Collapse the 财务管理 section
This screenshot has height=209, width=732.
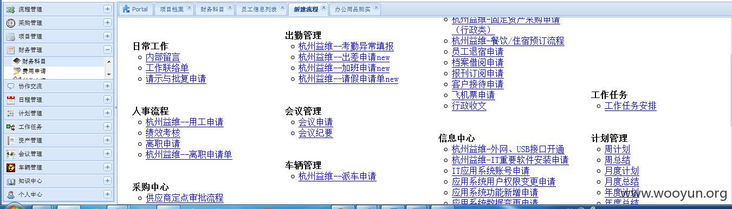107,50
